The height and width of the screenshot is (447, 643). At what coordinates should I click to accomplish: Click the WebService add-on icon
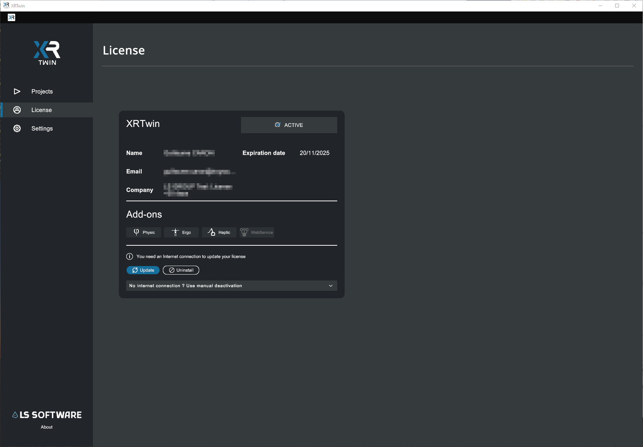[x=244, y=232]
